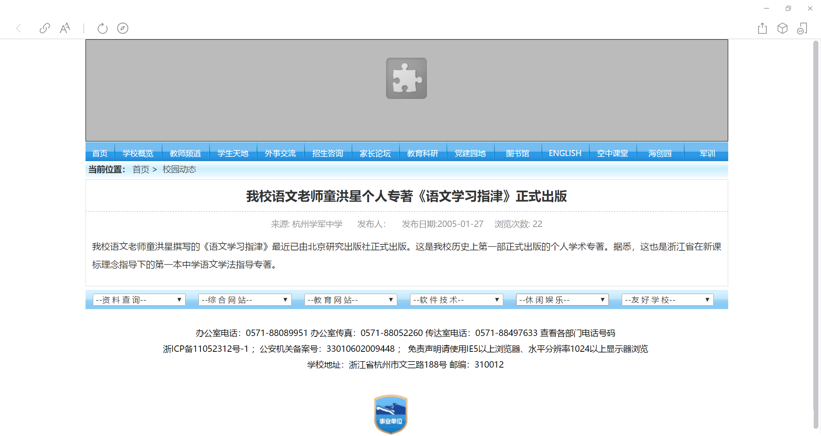Viewport: 821px width, 436px height.
Task: Select 学生天地 in the navigation bar
Action: click(x=233, y=153)
